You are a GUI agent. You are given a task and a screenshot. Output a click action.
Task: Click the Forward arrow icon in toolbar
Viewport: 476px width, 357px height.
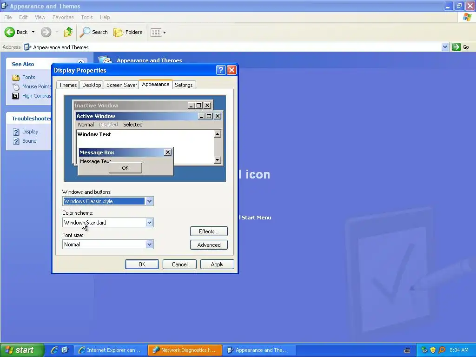(46, 32)
